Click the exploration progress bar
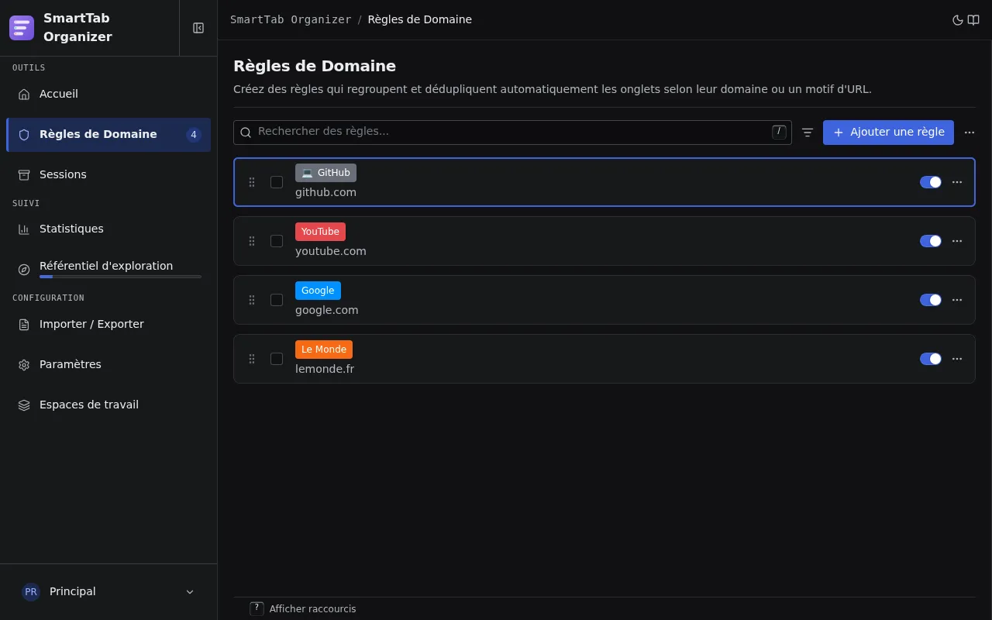The width and height of the screenshot is (992, 620). coord(120,277)
